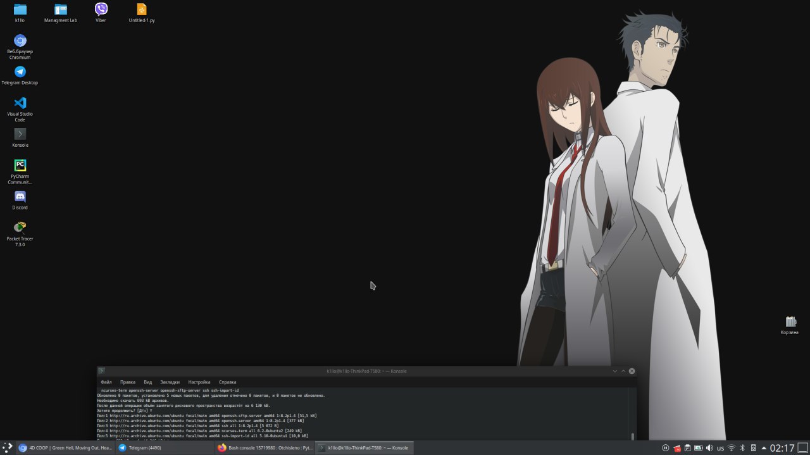Open the Настройка menu in Konsole
The height and width of the screenshot is (455, 810).
pos(199,382)
